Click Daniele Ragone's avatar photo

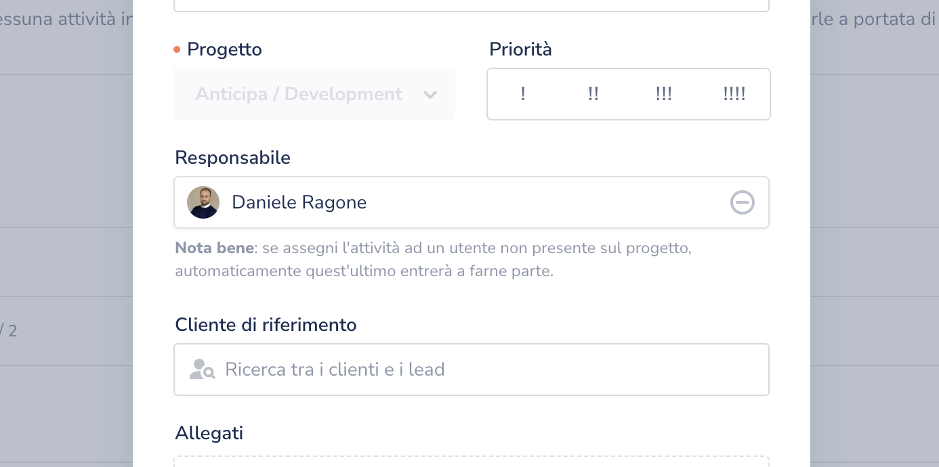coord(203,202)
